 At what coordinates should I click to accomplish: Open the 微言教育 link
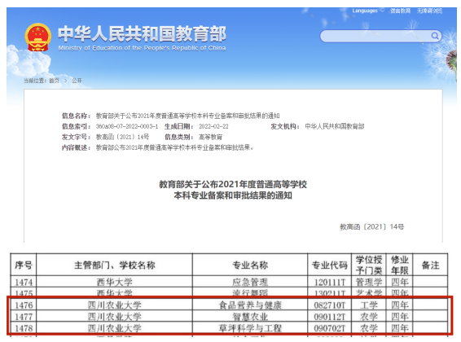(400, 11)
